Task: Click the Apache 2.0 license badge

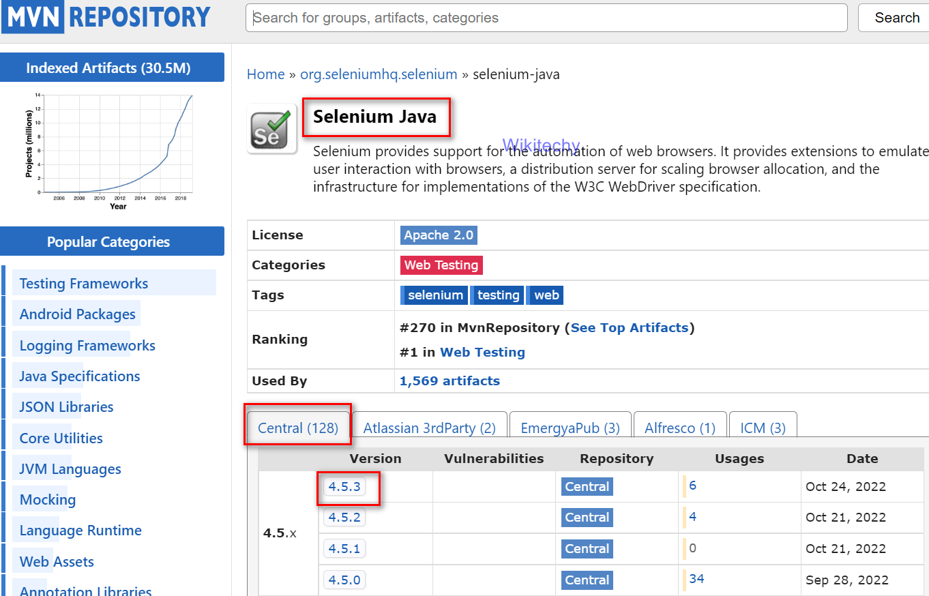Action: 438,235
